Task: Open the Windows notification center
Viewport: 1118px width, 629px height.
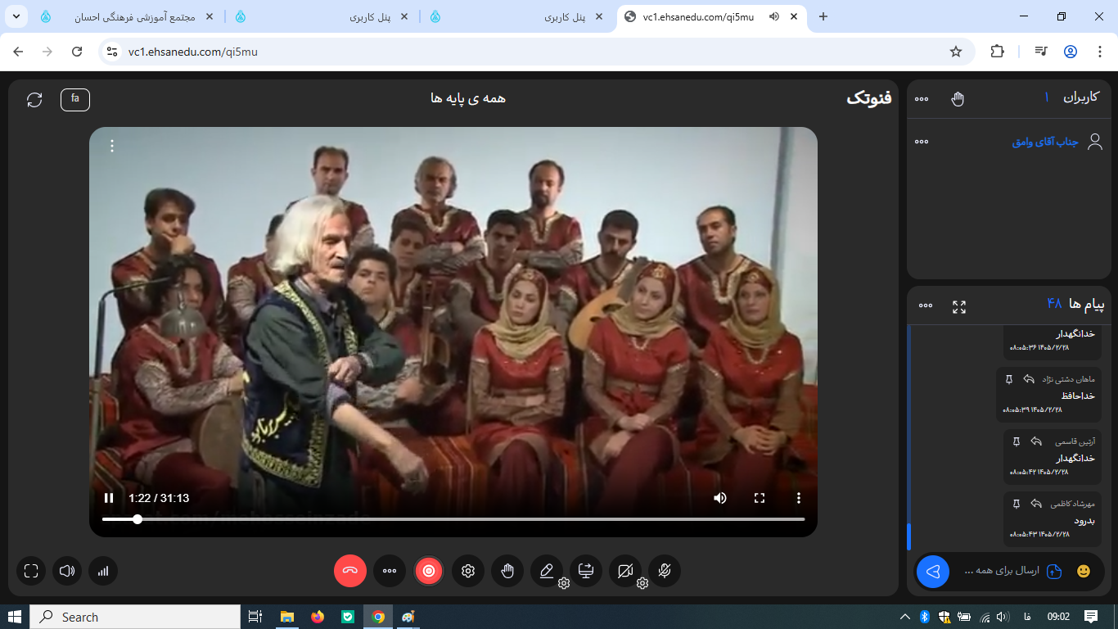Action: (1091, 617)
